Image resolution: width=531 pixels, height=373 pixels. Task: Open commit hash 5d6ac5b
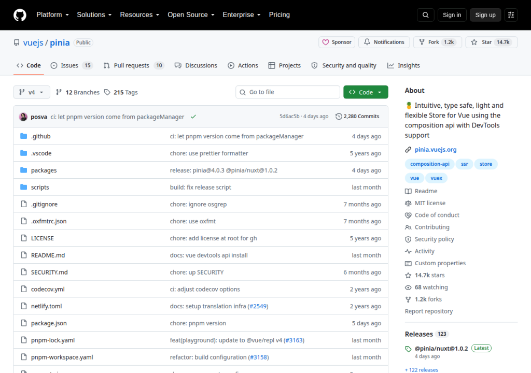pos(289,117)
